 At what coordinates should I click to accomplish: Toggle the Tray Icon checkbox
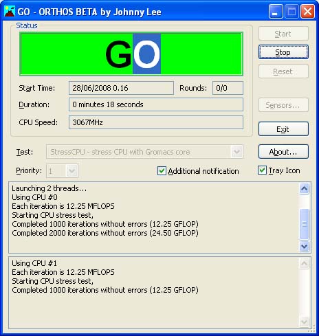(262, 170)
